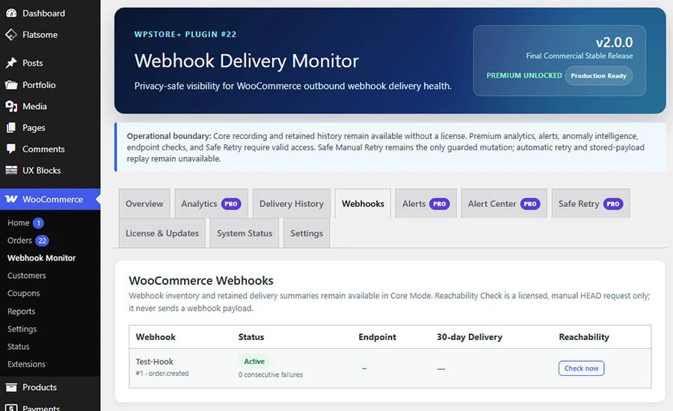Select the Webhooks tab

coord(363,204)
